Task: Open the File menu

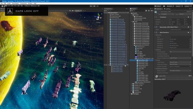Action: [x=2, y=3]
